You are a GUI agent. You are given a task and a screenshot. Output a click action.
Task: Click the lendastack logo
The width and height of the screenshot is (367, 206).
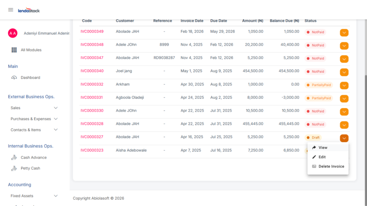[x=29, y=10]
